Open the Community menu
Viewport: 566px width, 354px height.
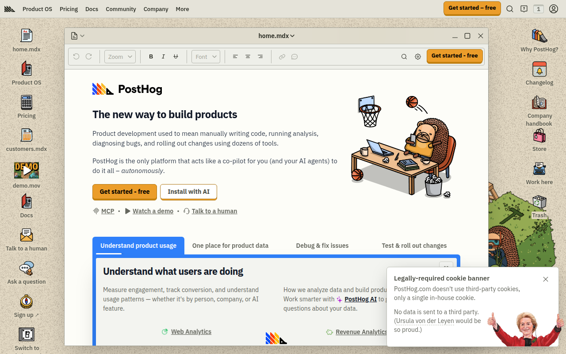121,9
